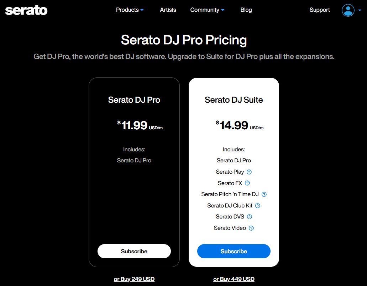Click the Serato DJ Pro card heading
The width and height of the screenshot is (367, 286).
[x=134, y=100]
